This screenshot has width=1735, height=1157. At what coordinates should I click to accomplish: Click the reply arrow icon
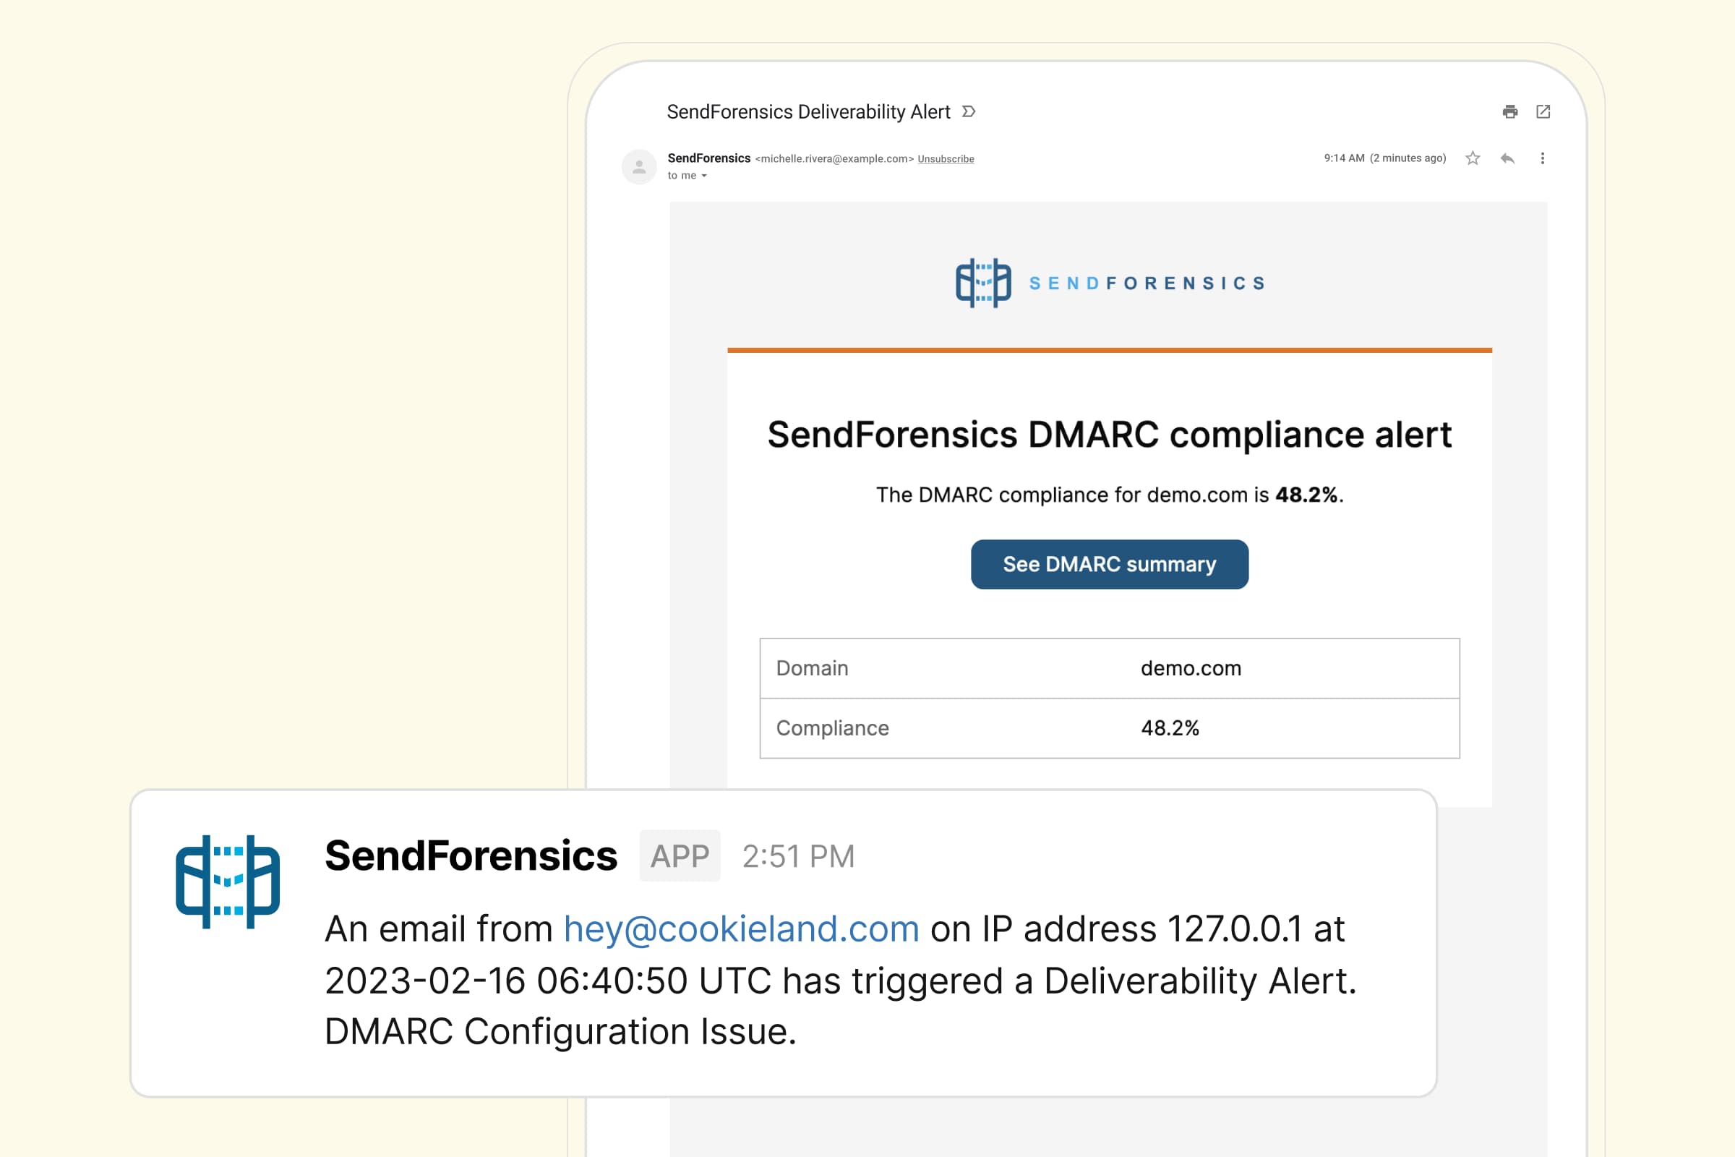pos(1507,158)
